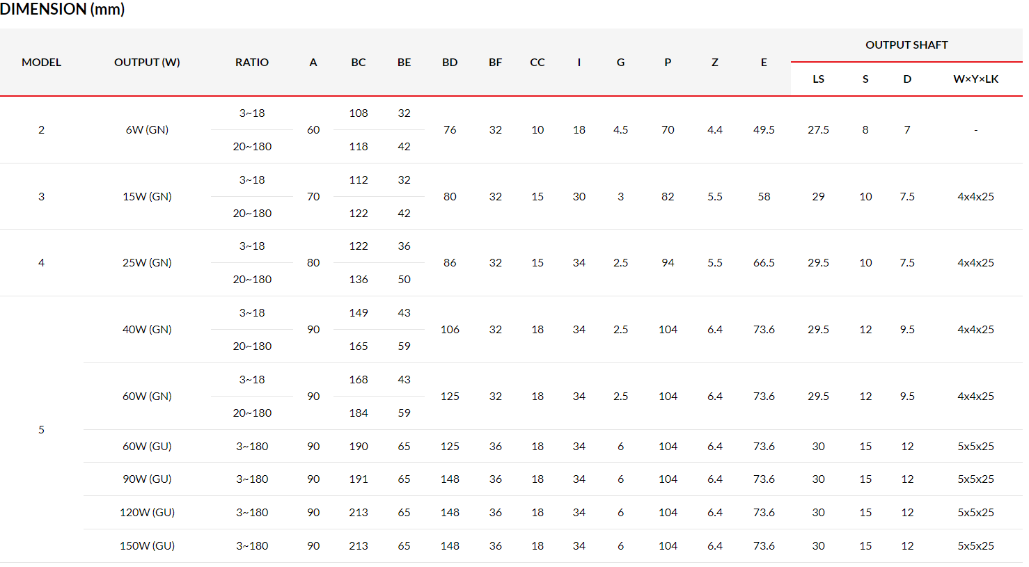This screenshot has width=1029, height=567.
Task: Click E value 66.5
Action: [x=764, y=262]
